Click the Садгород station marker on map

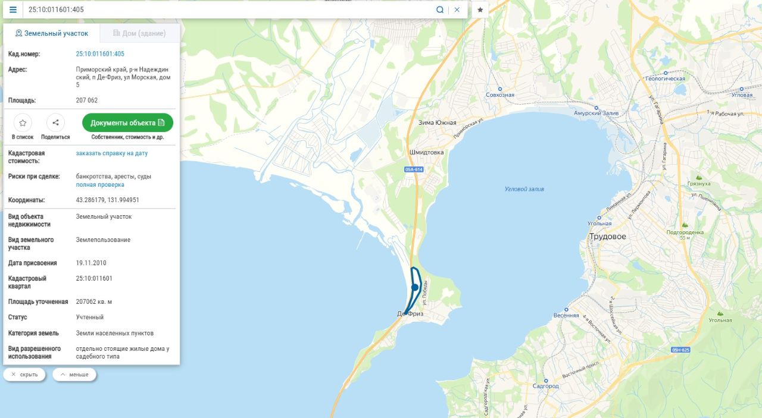546,380
